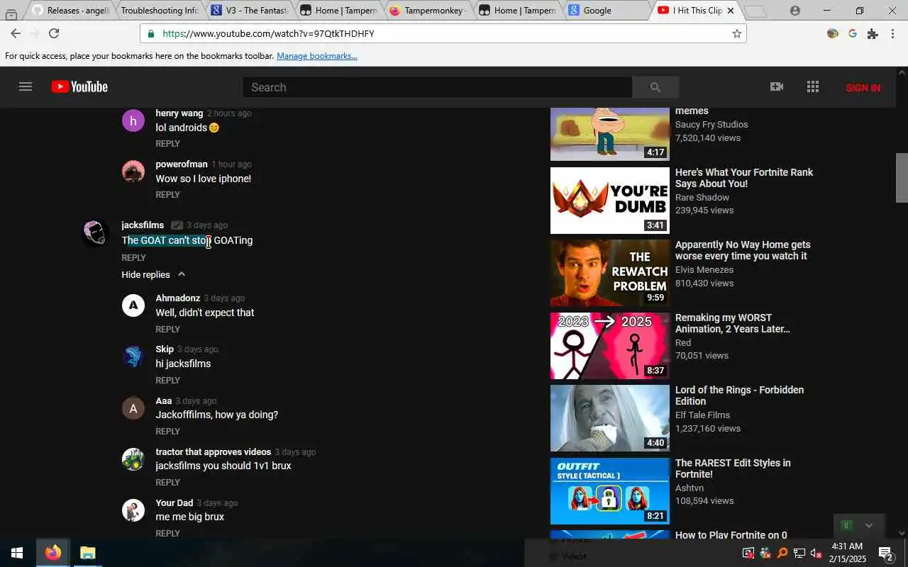Open the Saucy Fry Studios channel link
908x567 pixels.
pyautogui.click(x=712, y=125)
